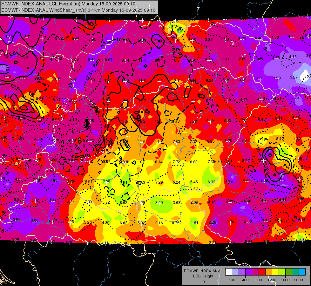The width and height of the screenshot is (311, 286).
Task: Pick the yellow legend color swatch
Action: [275, 272]
